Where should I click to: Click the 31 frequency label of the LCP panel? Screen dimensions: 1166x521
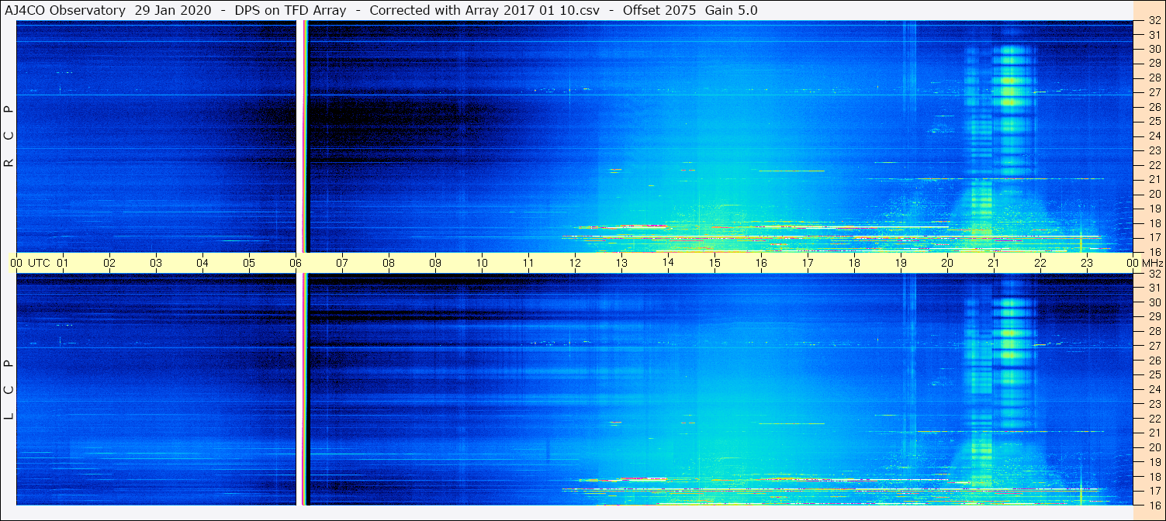pyautogui.click(x=1154, y=288)
